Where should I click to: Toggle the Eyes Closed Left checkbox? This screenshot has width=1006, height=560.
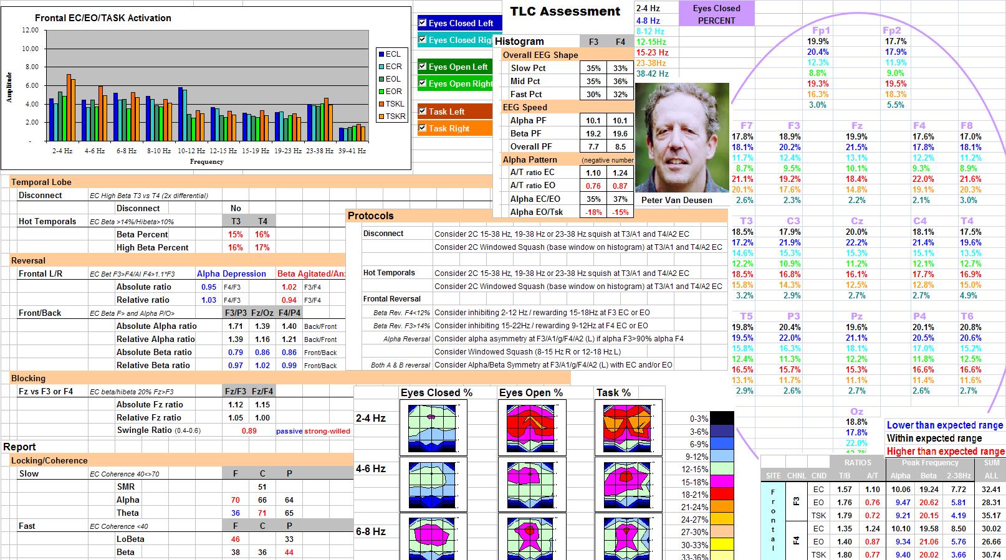click(423, 23)
